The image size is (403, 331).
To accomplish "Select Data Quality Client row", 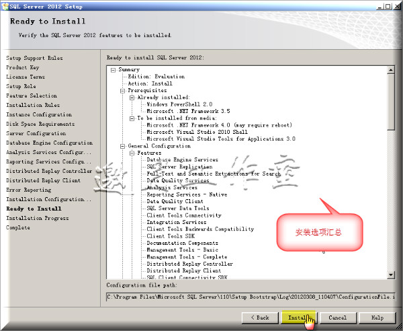I will click(x=175, y=202).
